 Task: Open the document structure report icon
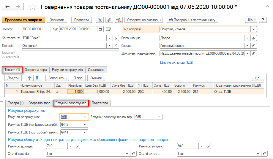tap(100, 20)
